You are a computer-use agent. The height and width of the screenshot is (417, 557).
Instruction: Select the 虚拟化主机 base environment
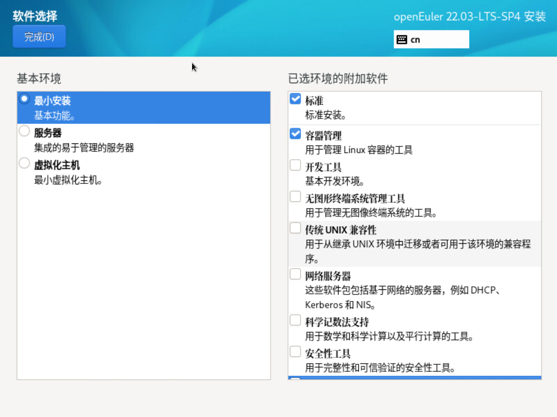[x=23, y=163]
